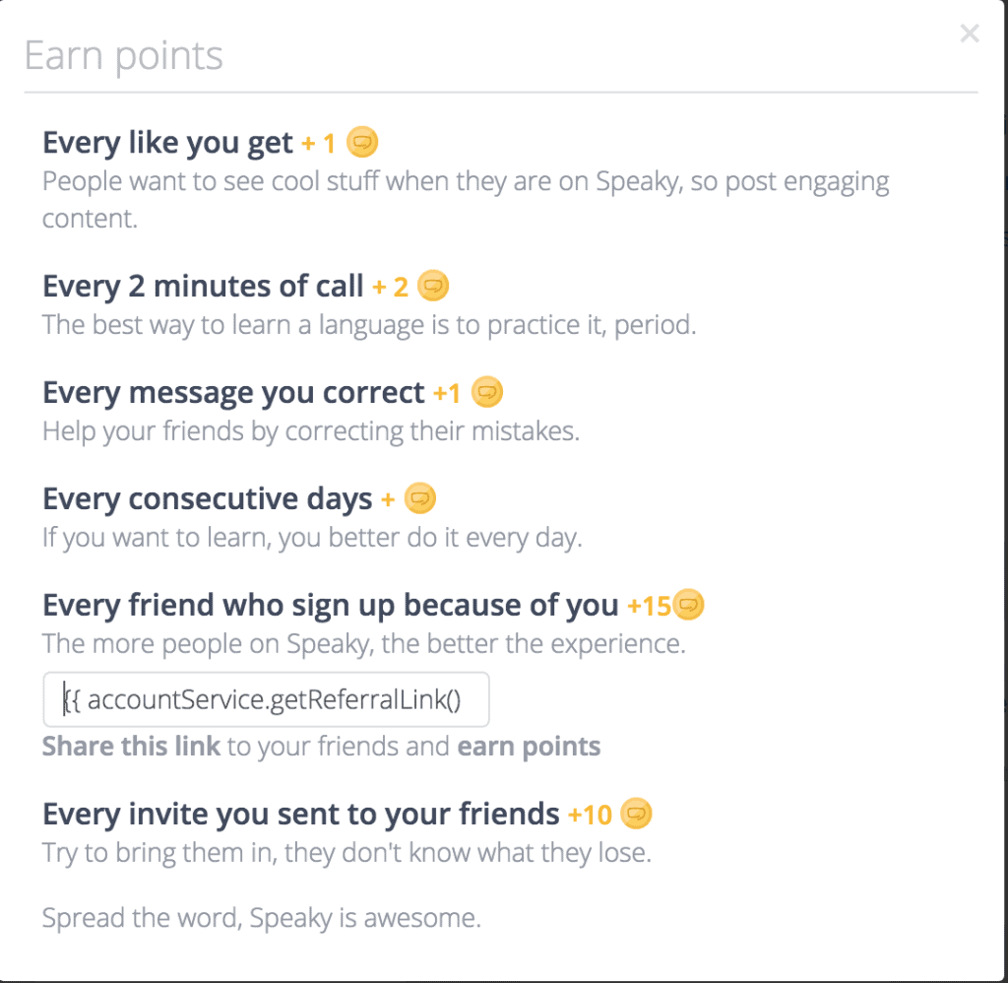This screenshot has height=983, width=1008.
Task: Click the points coin beside 'Every 2 minutes of call'
Action: click(435, 286)
